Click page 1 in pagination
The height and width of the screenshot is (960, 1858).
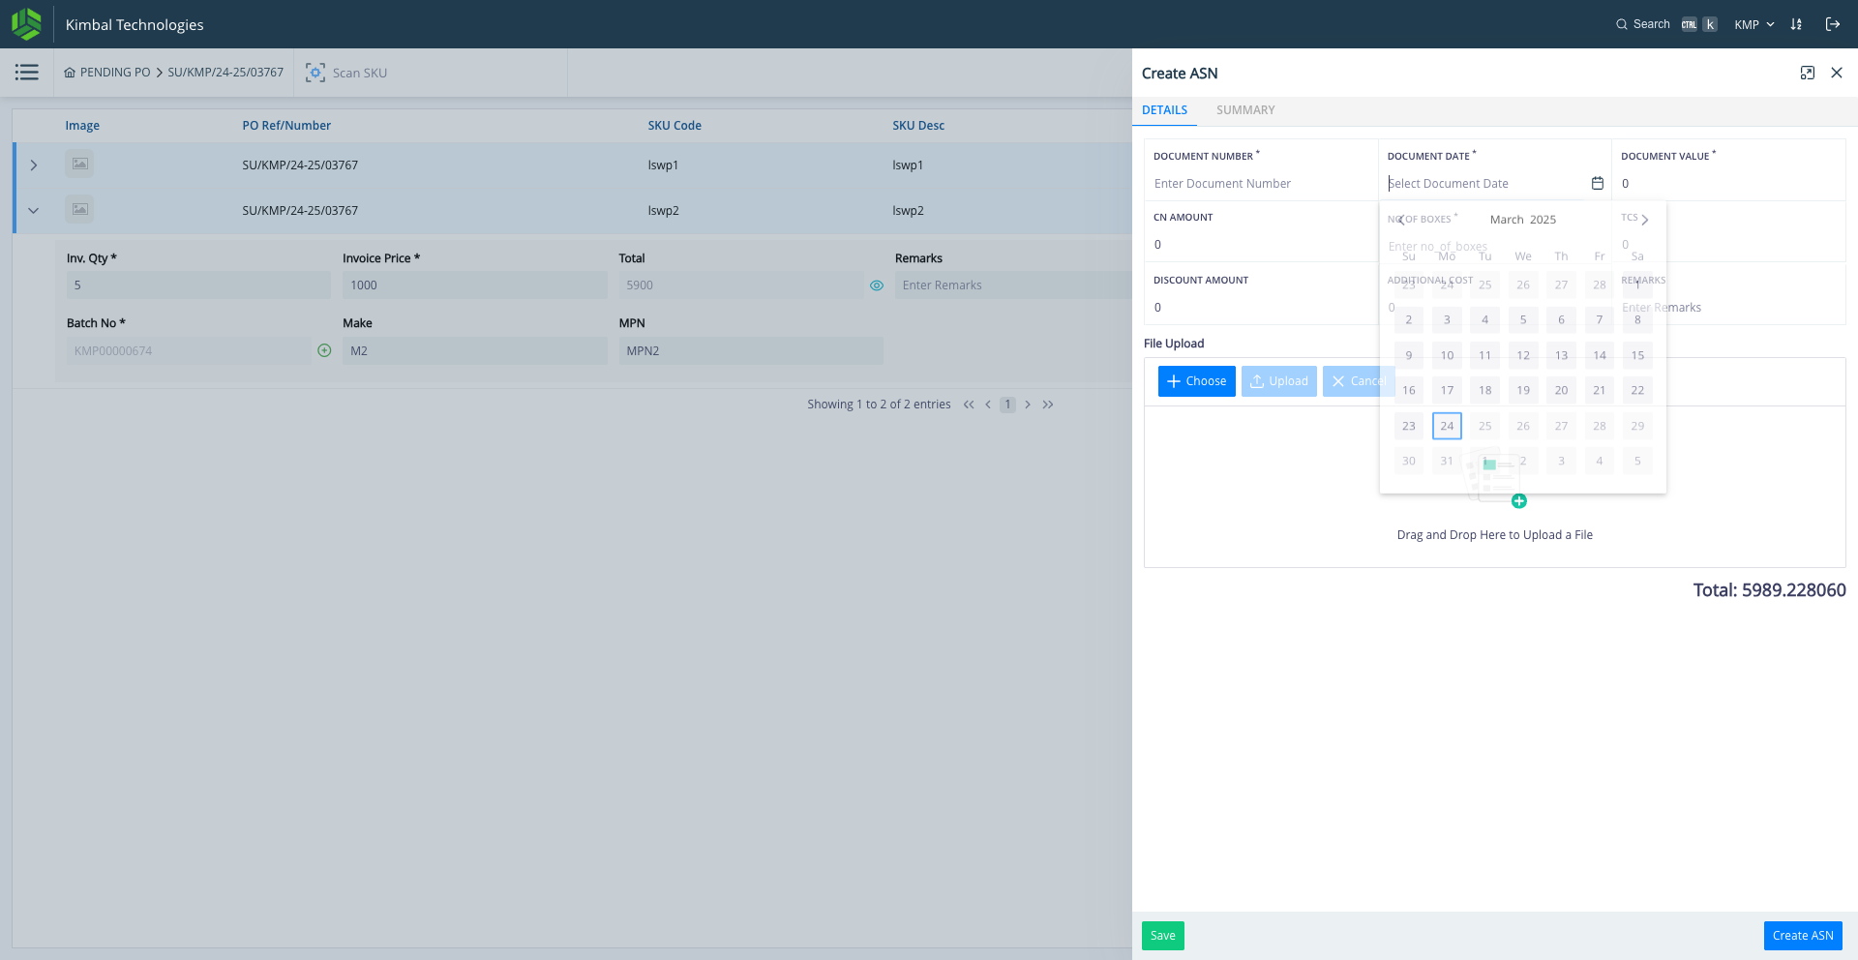tap(1007, 405)
